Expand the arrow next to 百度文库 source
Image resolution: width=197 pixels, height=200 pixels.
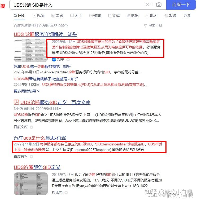point(31,127)
